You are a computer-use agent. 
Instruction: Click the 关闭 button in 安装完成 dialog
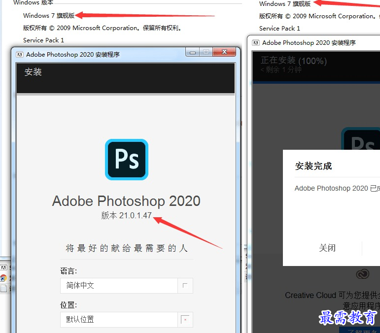[x=327, y=248]
